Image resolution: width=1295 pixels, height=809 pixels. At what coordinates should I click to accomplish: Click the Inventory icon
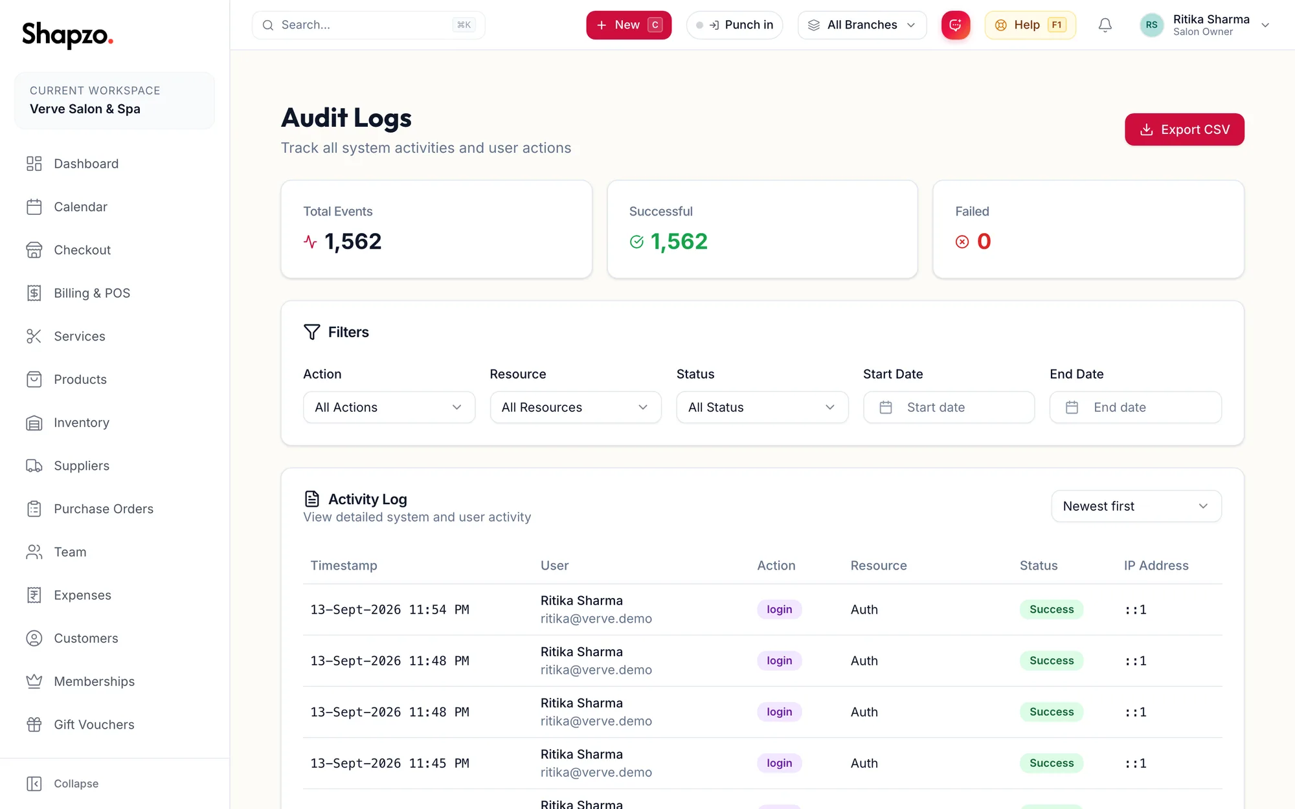pyautogui.click(x=34, y=423)
